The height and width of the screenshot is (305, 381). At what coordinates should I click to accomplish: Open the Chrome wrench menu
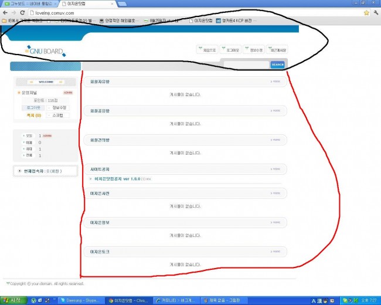click(x=375, y=12)
